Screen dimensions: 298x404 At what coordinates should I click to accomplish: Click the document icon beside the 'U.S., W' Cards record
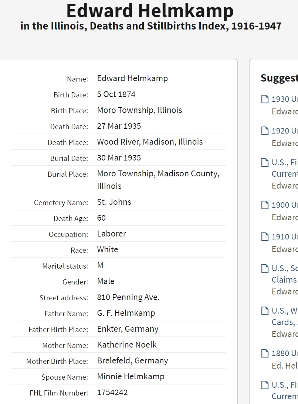pyautogui.click(x=265, y=311)
